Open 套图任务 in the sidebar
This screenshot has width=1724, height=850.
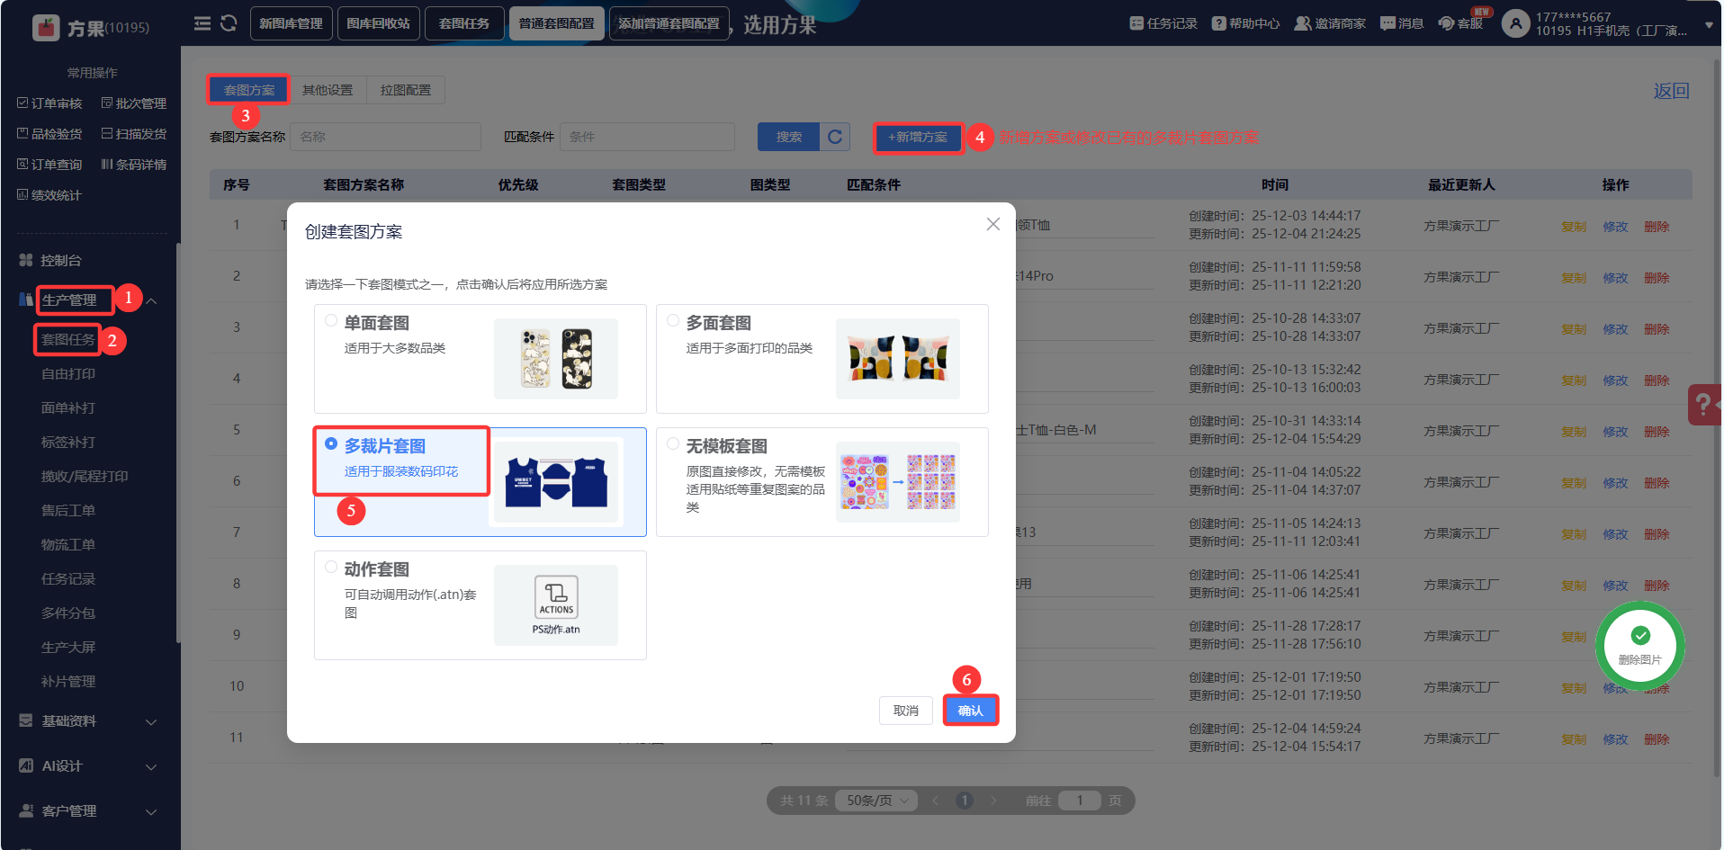pyautogui.click(x=68, y=340)
